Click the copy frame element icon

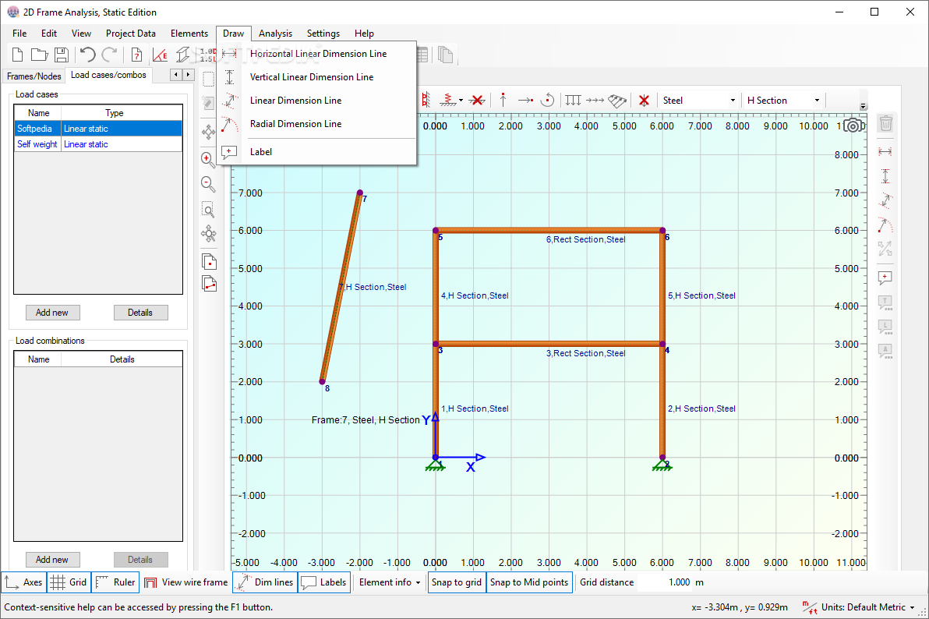point(209,284)
